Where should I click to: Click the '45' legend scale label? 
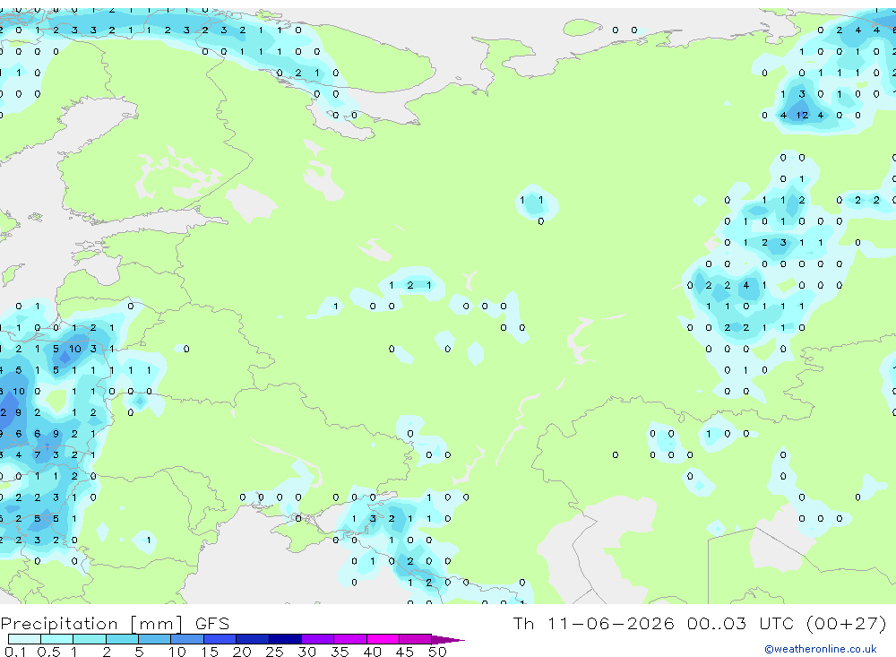(405, 652)
